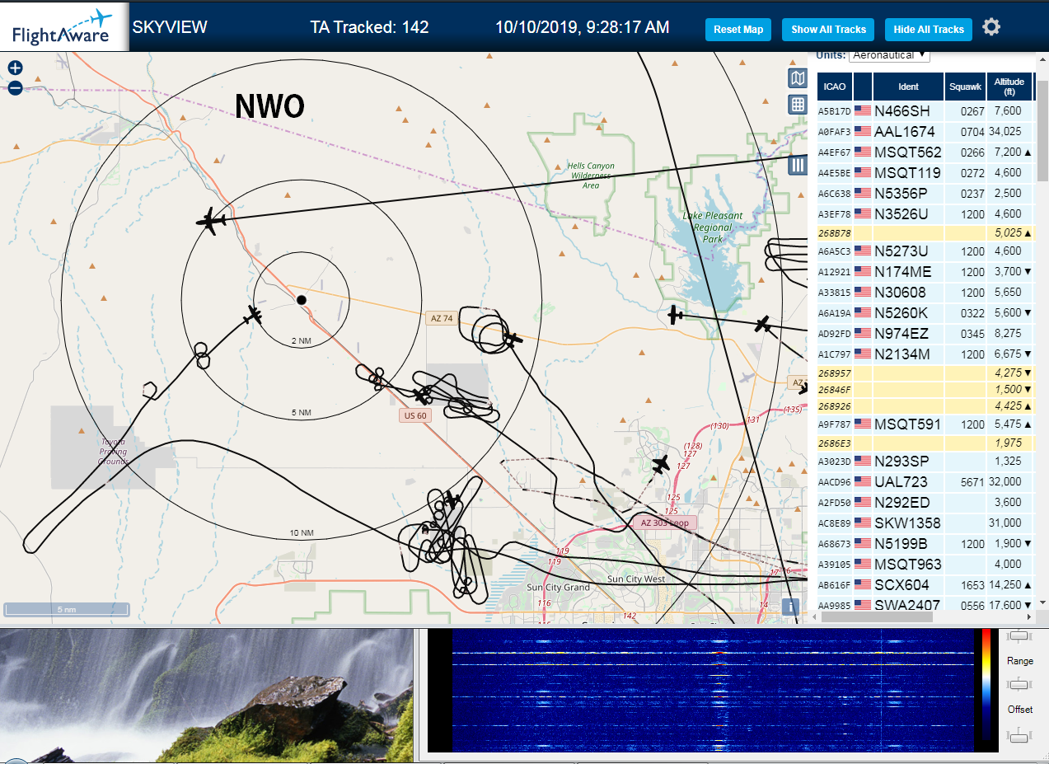This screenshot has width=1049, height=764.
Task: Select the SCX604 aircraft row
Action: click(925, 584)
